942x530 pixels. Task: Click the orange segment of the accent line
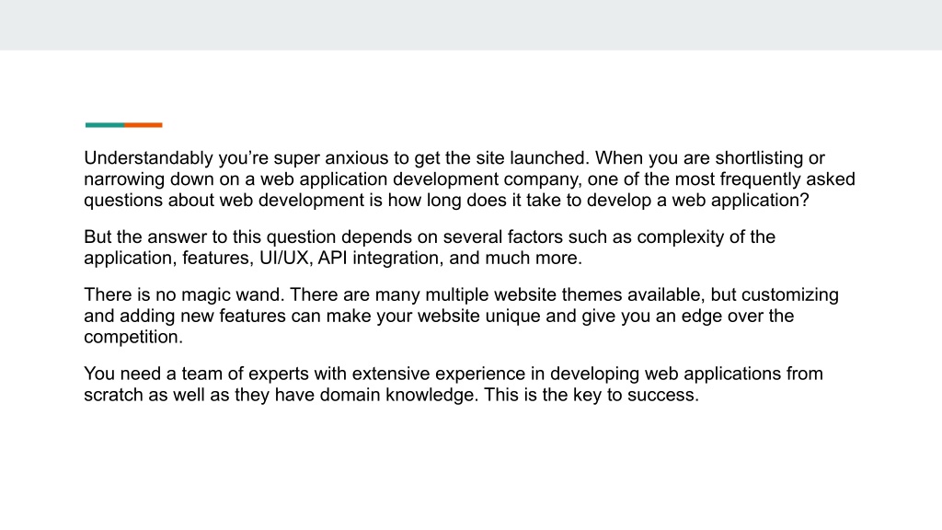(x=144, y=125)
